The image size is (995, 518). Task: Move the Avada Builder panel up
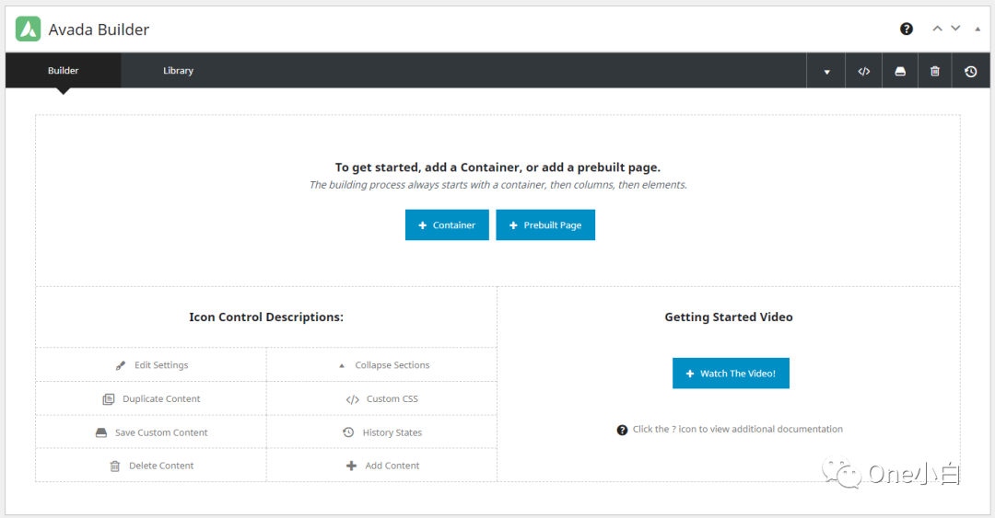click(937, 29)
